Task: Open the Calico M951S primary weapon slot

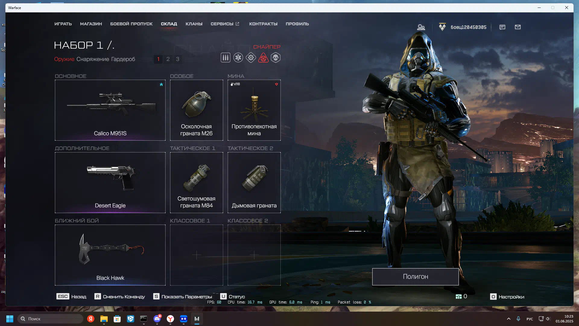Action: (110, 110)
